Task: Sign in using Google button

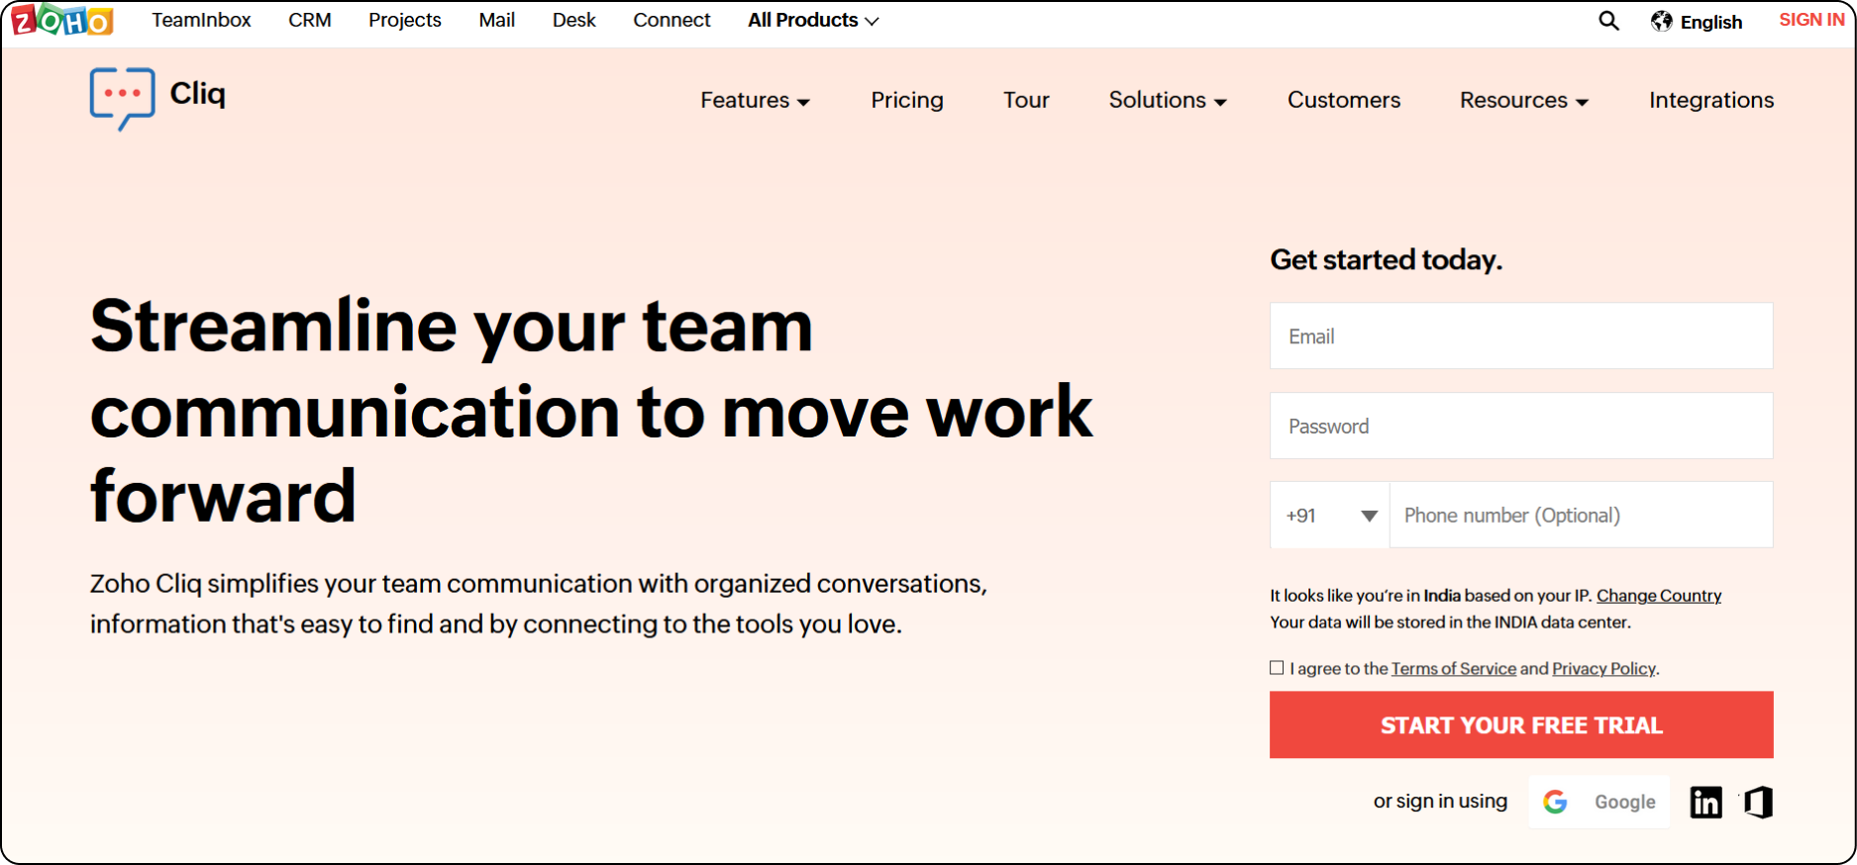Action: click(1599, 802)
